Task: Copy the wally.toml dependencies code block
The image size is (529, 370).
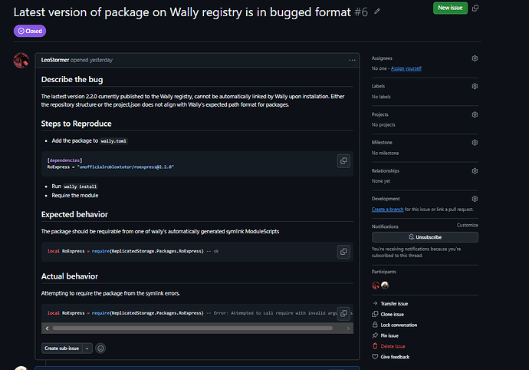Action: pyautogui.click(x=343, y=161)
